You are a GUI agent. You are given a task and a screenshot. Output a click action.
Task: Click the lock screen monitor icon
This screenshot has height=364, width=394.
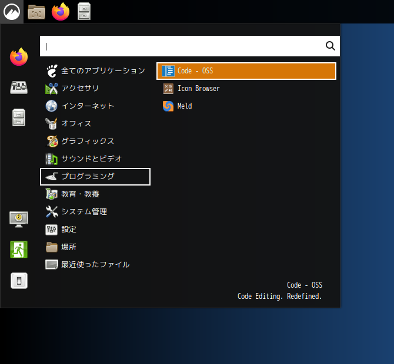(x=19, y=219)
